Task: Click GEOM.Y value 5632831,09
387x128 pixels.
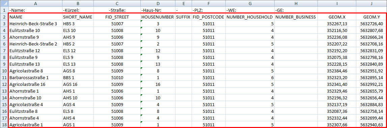Action: pos(371,51)
